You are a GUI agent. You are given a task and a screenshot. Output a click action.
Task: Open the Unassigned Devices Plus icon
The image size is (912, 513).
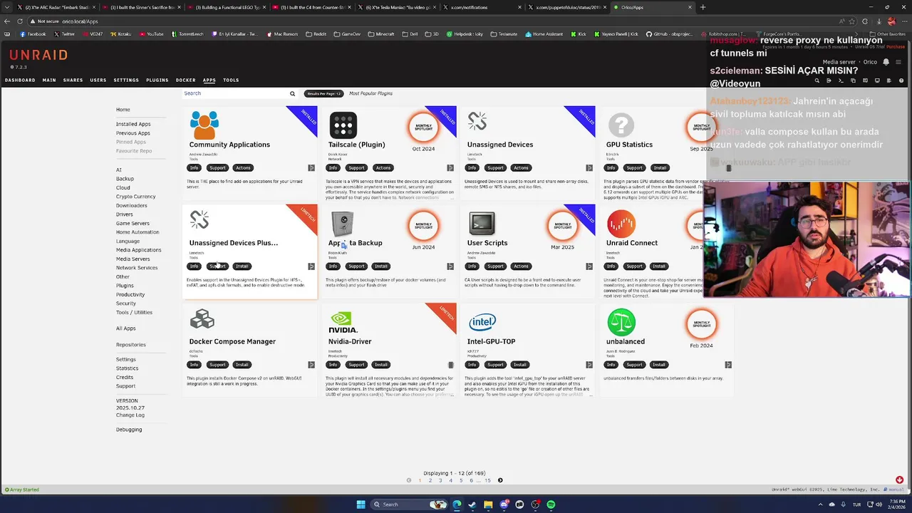tap(199, 220)
